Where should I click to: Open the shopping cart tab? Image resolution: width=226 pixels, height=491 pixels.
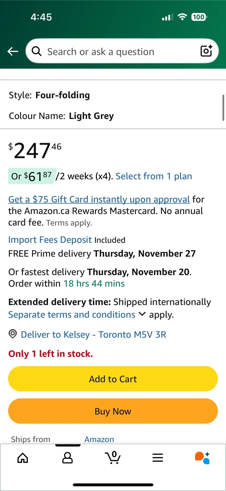tap(113, 458)
